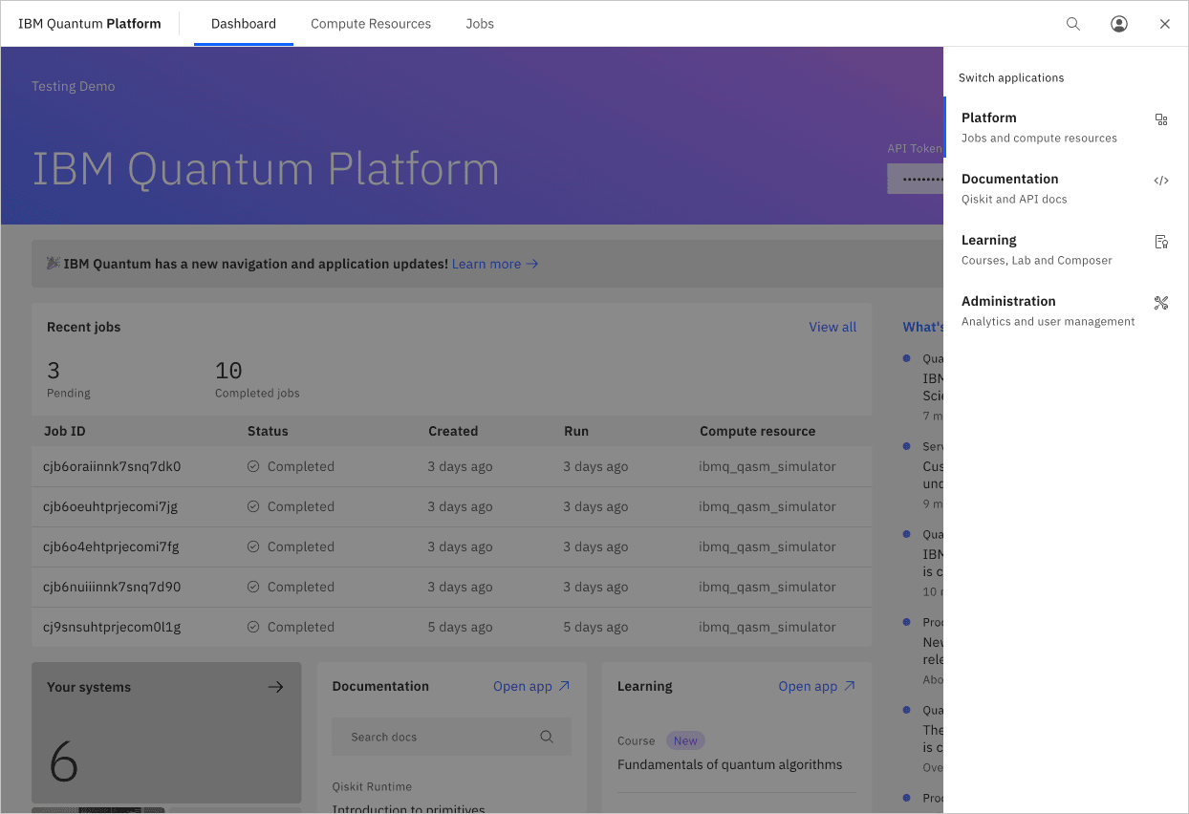Image resolution: width=1189 pixels, height=814 pixels.
Task: Select Administration in Switch applications
Action: (x=1066, y=311)
